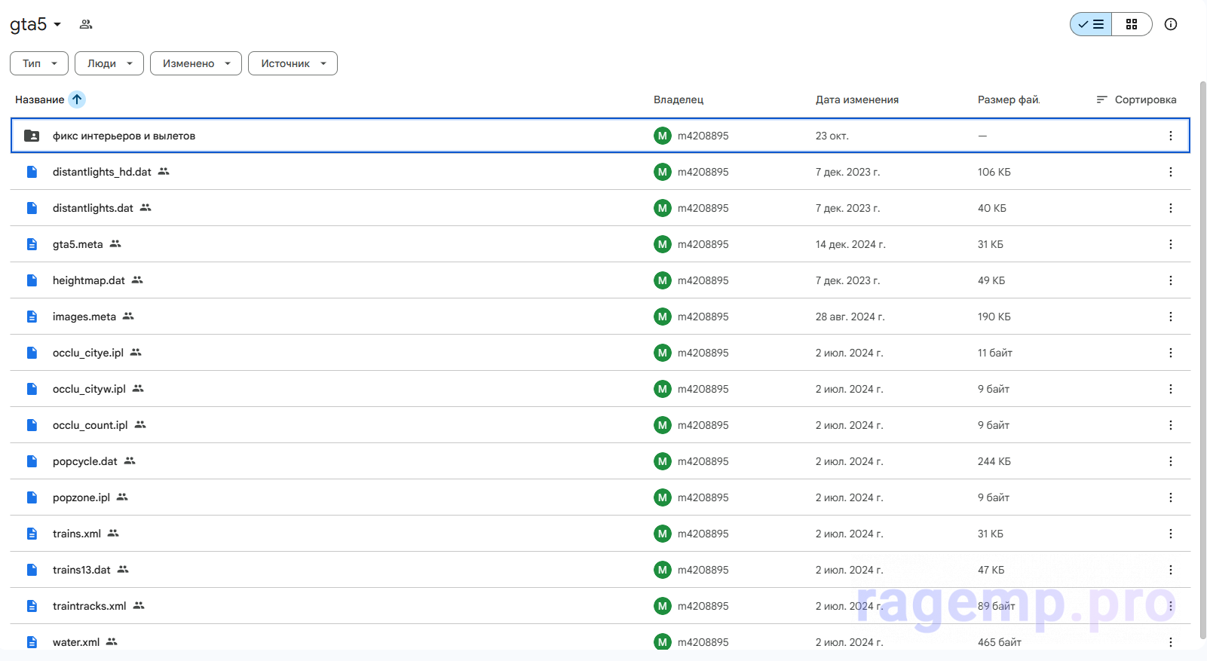Expand the Люди filter dropdown

click(x=109, y=63)
